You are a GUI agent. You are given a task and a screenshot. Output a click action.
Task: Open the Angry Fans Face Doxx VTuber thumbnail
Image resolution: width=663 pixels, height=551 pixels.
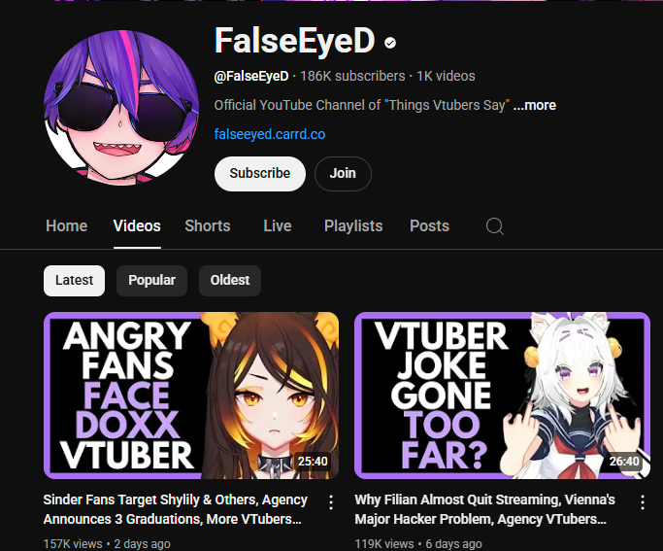coord(191,396)
